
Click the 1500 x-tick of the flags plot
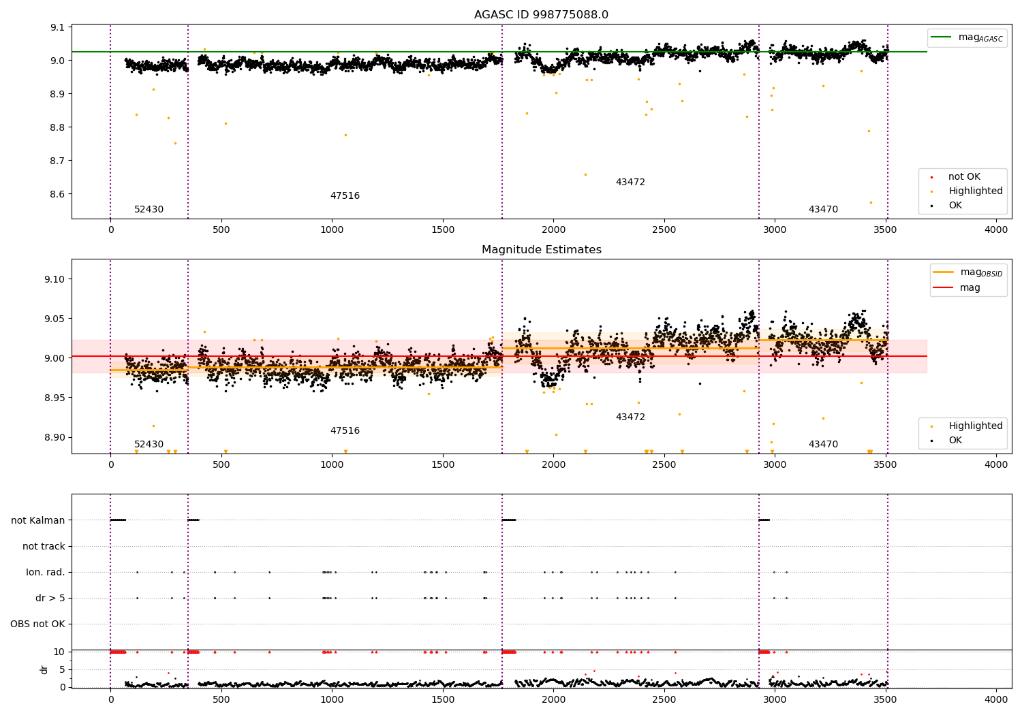pyautogui.click(x=443, y=700)
